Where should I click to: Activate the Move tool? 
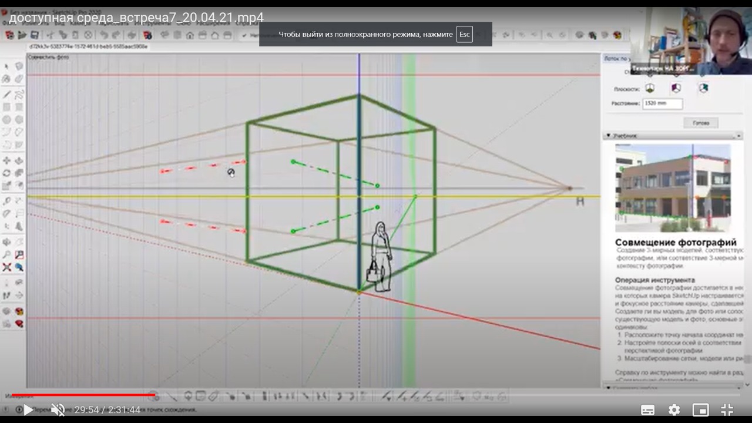(x=7, y=160)
